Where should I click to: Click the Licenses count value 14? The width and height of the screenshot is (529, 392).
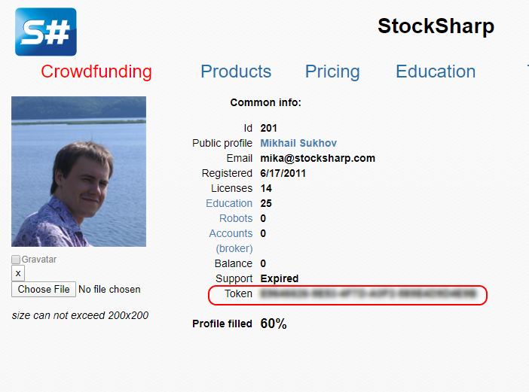coord(266,188)
